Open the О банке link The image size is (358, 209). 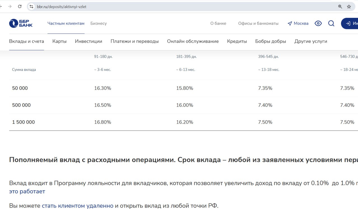[218, 23]
